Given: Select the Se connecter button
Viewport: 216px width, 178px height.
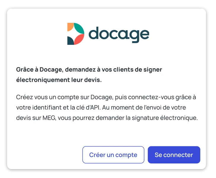Looking at the screenshot, I should point(174,155).
